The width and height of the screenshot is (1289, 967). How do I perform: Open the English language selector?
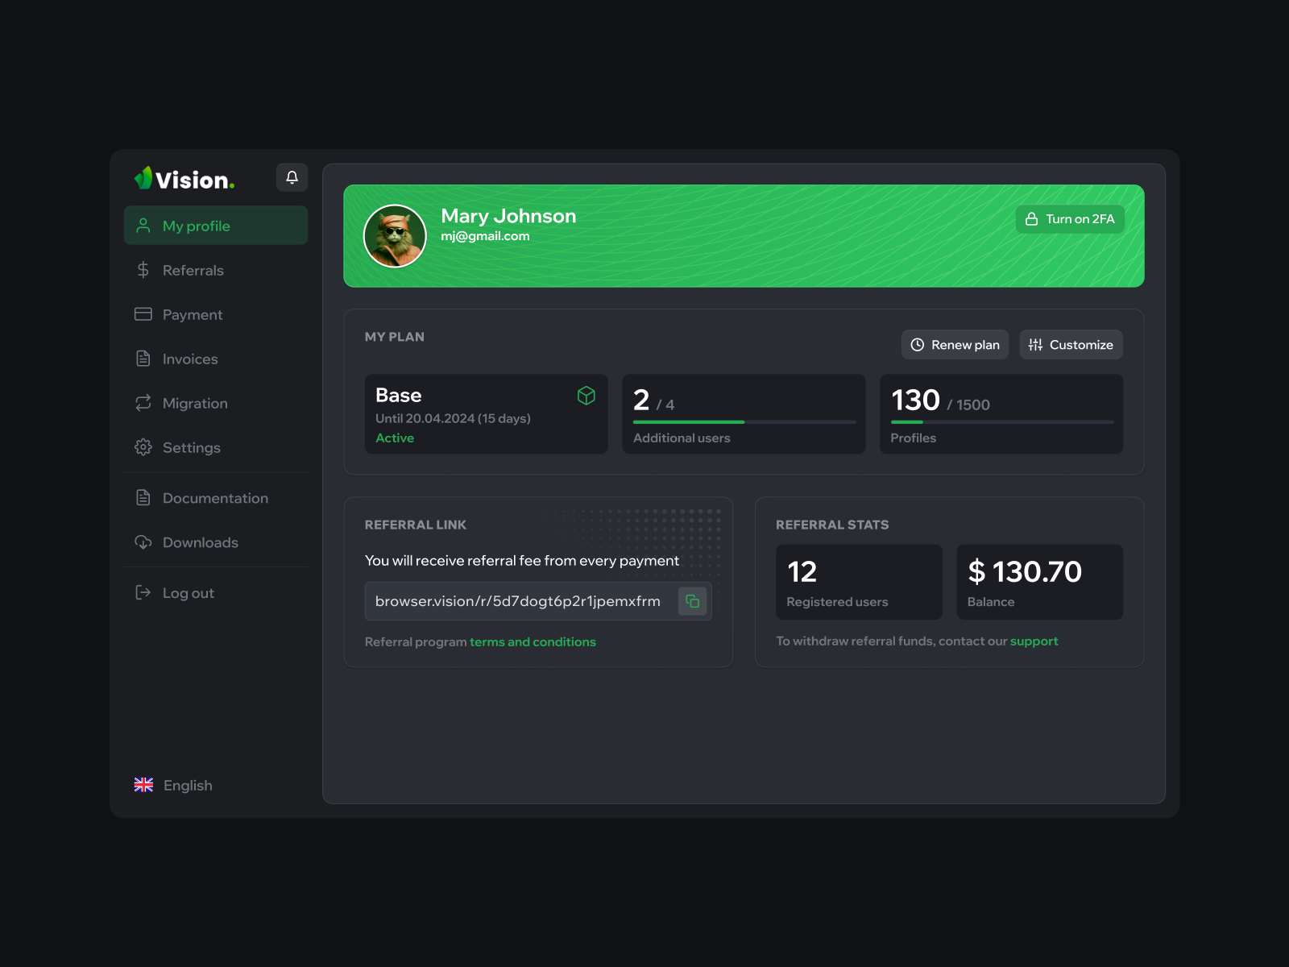pyautogui.click(x=173, y=785)
